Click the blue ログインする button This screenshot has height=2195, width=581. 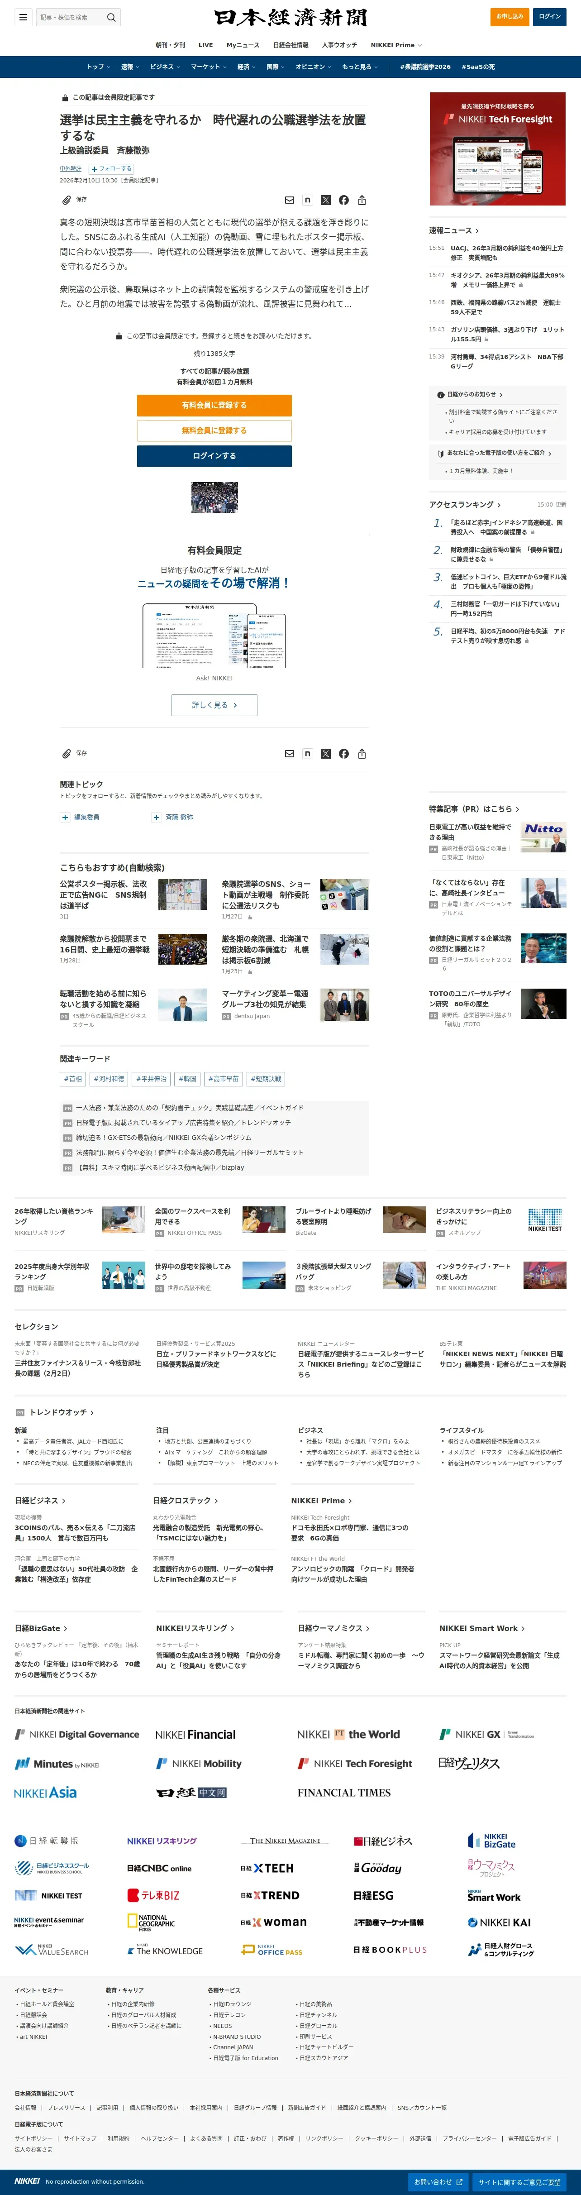coord(214,456)
